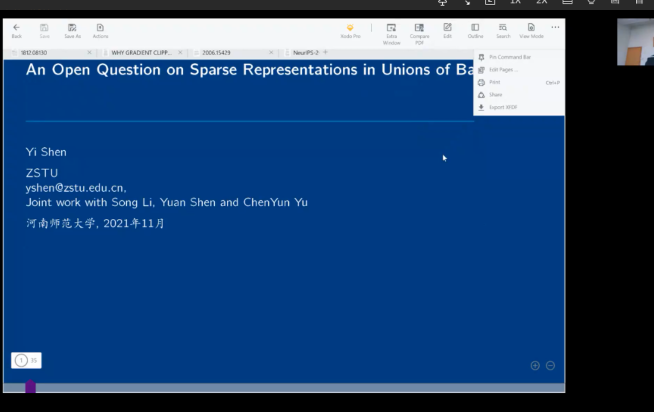654x412 pixels.
Task: Select Print from the overflow menu
Action: click(494, 82)
